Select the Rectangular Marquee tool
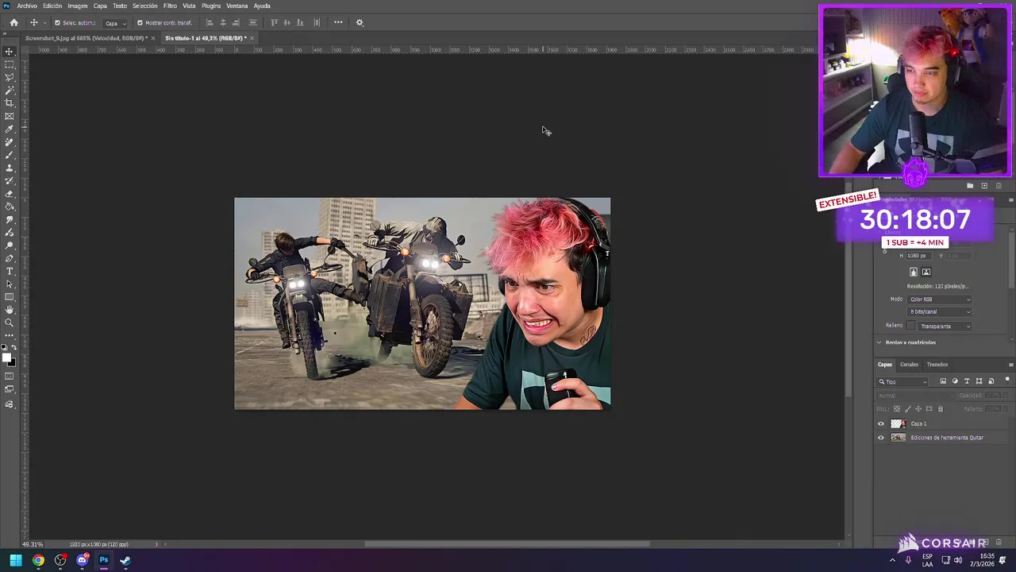This screenshot has width=1016, height=572. coord(10,64)
